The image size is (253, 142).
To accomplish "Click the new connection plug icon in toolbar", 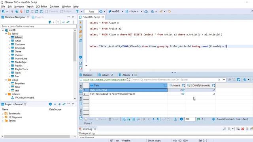I will click(x=3, y=11).
